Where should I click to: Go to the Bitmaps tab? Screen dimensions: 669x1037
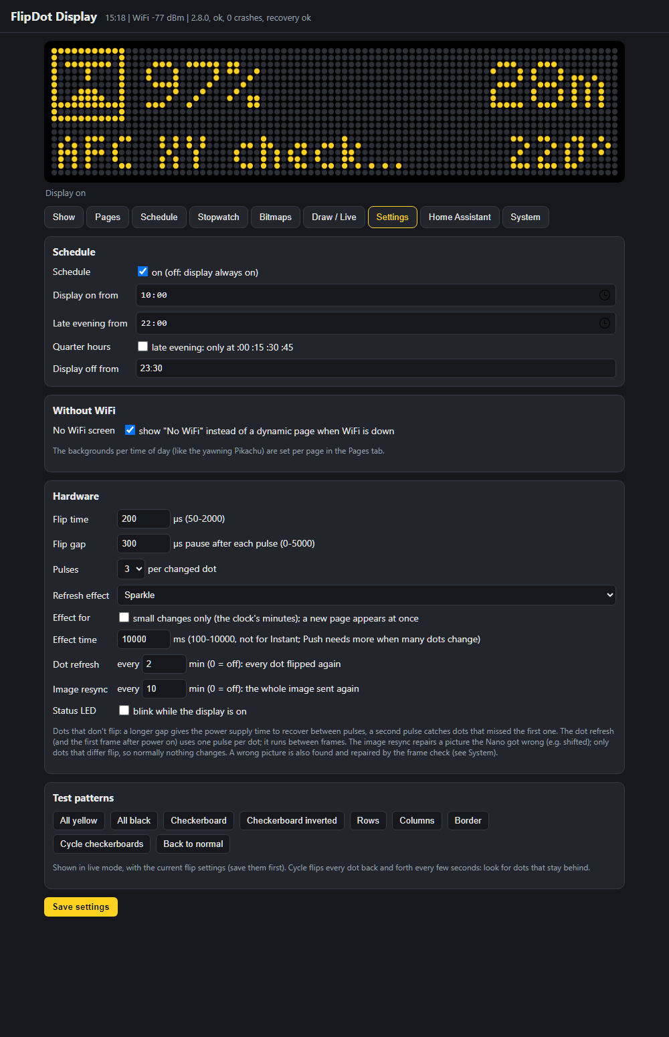click(x=276, y=217)
